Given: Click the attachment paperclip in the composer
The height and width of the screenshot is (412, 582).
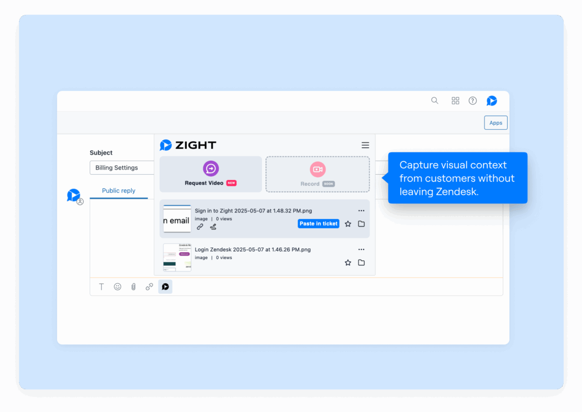Looking at the screenshot, I should 133,286.
